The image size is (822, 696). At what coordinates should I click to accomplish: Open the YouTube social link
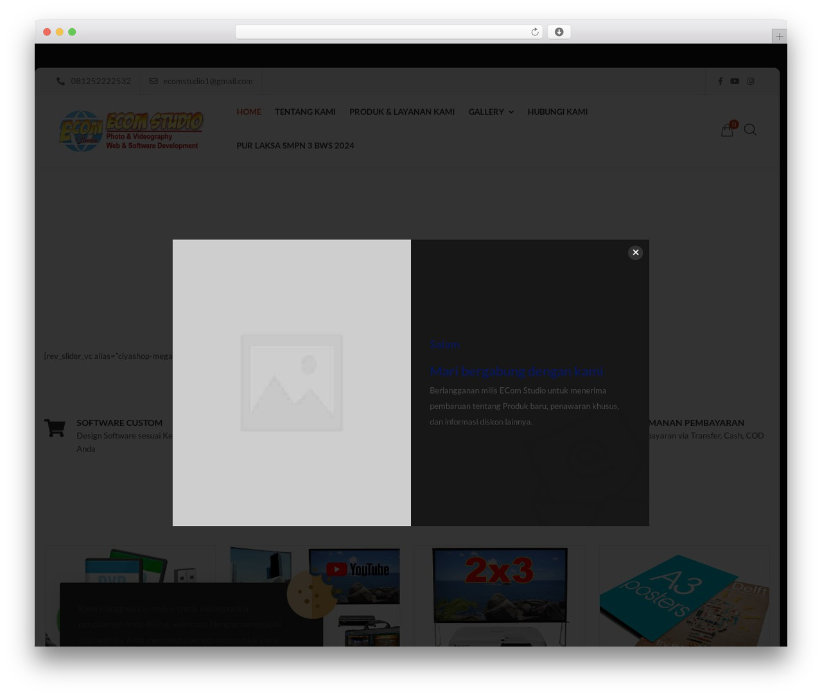pyautogui.click(x=735, y=81)
